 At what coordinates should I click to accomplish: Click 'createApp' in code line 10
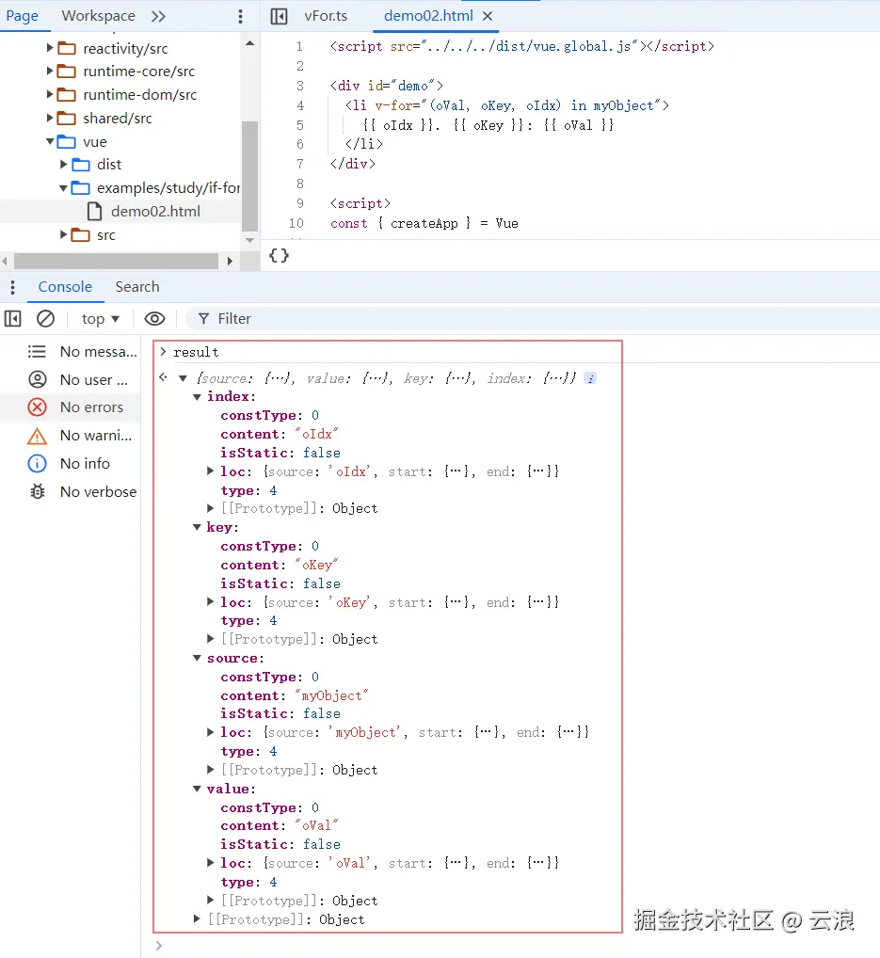[x=424, y=224]
